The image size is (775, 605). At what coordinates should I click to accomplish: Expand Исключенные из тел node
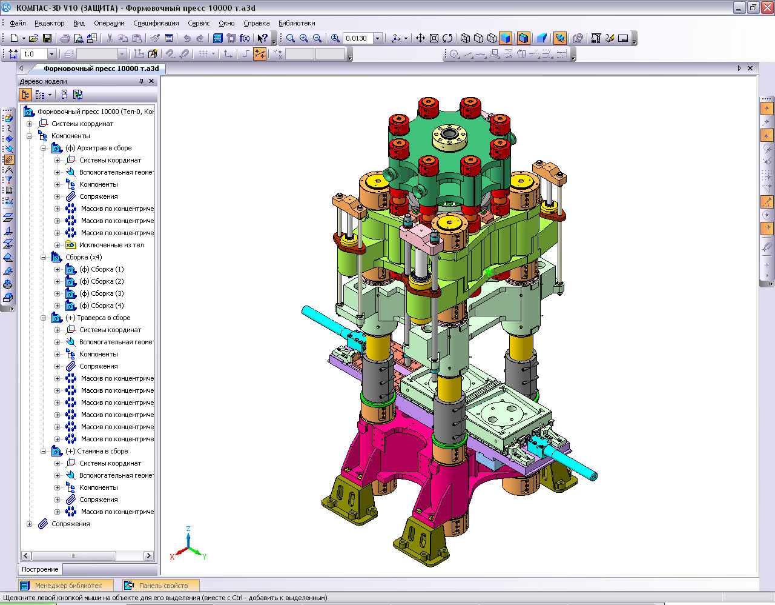pos(57,245)
